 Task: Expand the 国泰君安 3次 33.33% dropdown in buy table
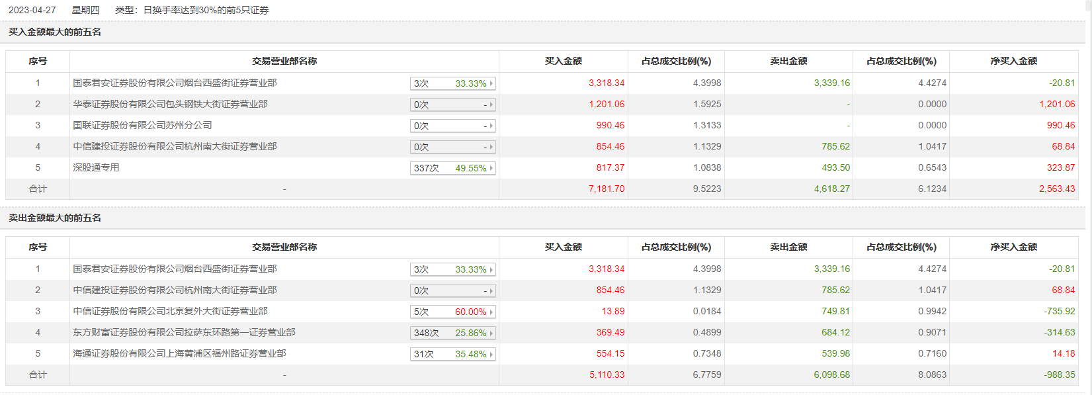pyautogui.click(x=453, y=83)
